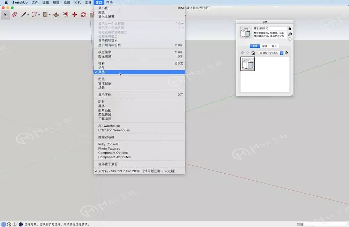
Task: Open the 帮助 menu
Action: click(x=109, y=2)
